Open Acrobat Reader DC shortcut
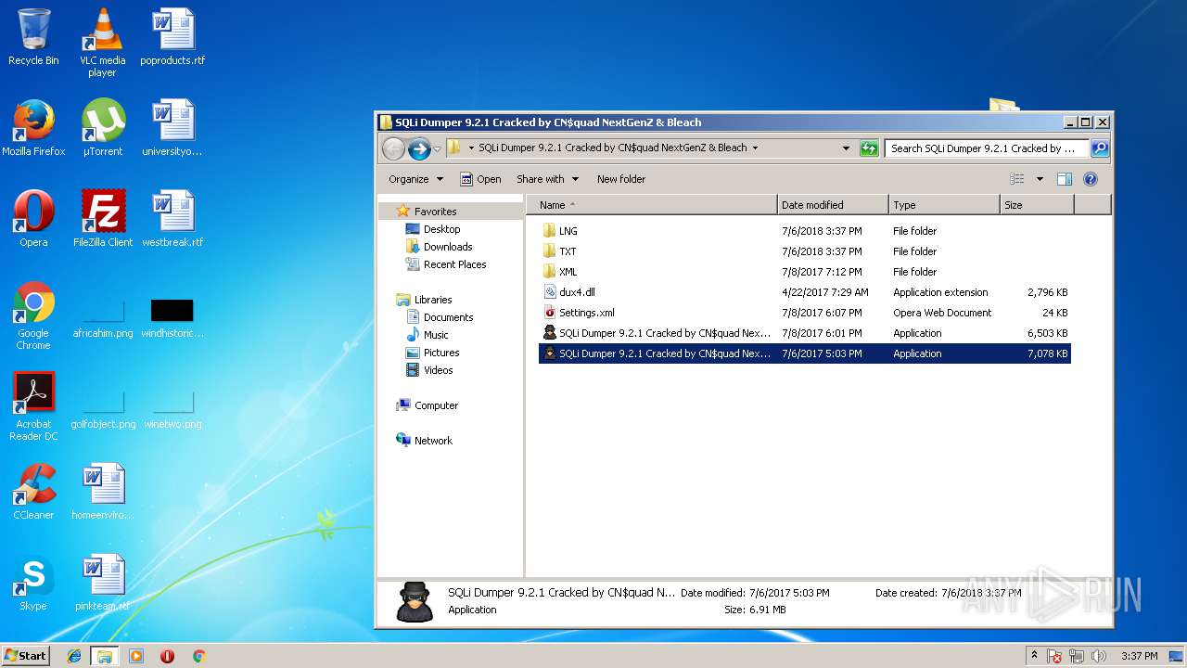1187x668 pixels. [x=33, y=406]
